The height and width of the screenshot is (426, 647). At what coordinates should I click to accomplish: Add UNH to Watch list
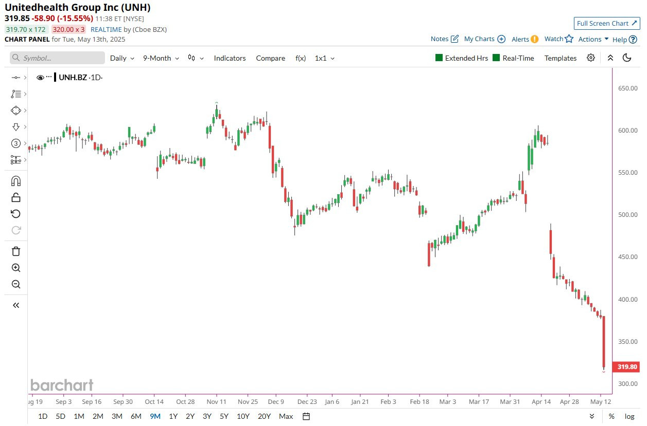[x=558, y=39]
